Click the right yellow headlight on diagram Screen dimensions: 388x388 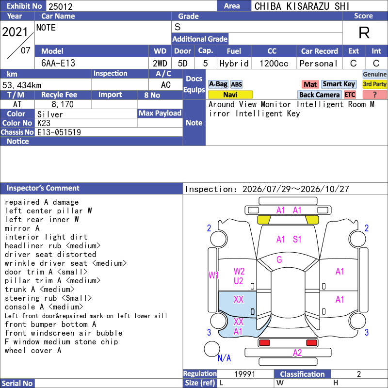(x=312, y=220)
